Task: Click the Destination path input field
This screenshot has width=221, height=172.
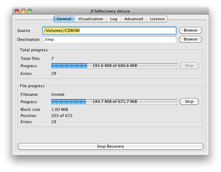Action: (109, 40)
